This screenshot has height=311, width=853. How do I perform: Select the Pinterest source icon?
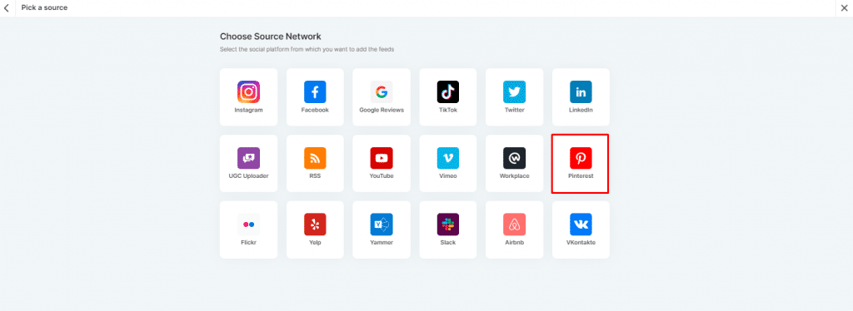point(581,158)
